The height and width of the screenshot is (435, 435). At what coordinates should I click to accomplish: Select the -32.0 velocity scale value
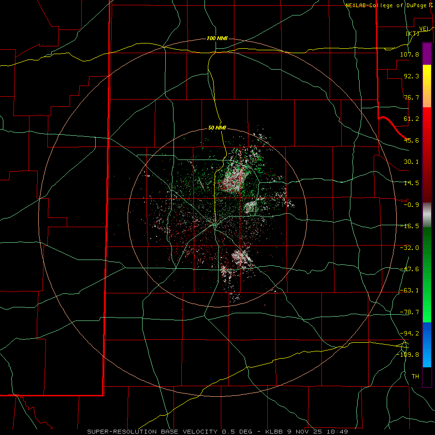pyautogui.click(x=409, y=248)
